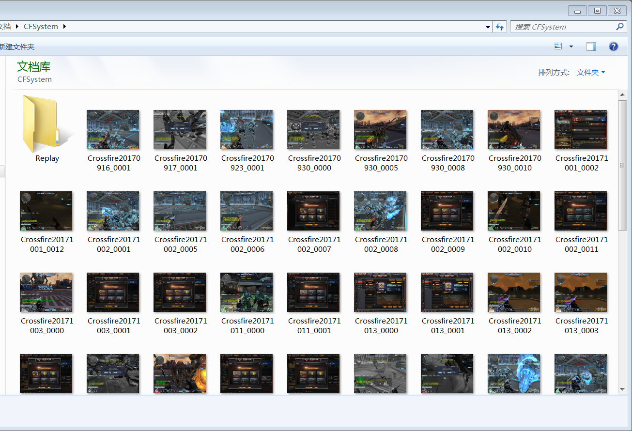The height and width of the screenshot is (431, 632).
Task: Click the Replay folder name label
Action: pyautogui.click(x=47, y=158)
